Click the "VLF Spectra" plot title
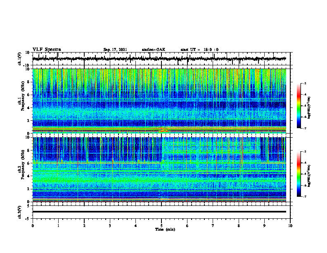The image size is (327, 253). tap(47, 50)
